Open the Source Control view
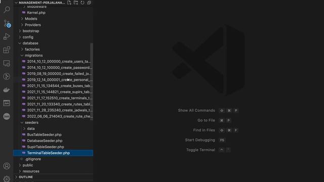 7,24
